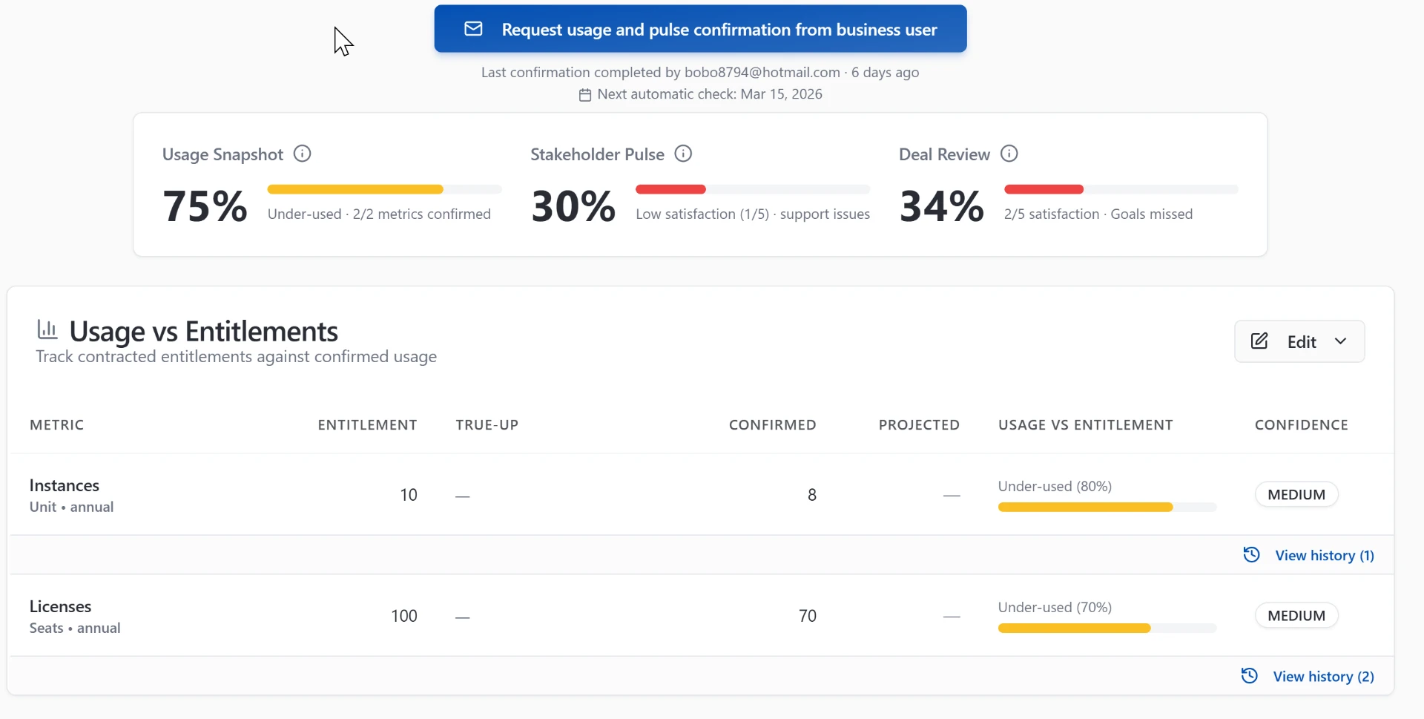Click the Licenses entitlement value 100
1424x719 pixels.
tap(404, 616)
